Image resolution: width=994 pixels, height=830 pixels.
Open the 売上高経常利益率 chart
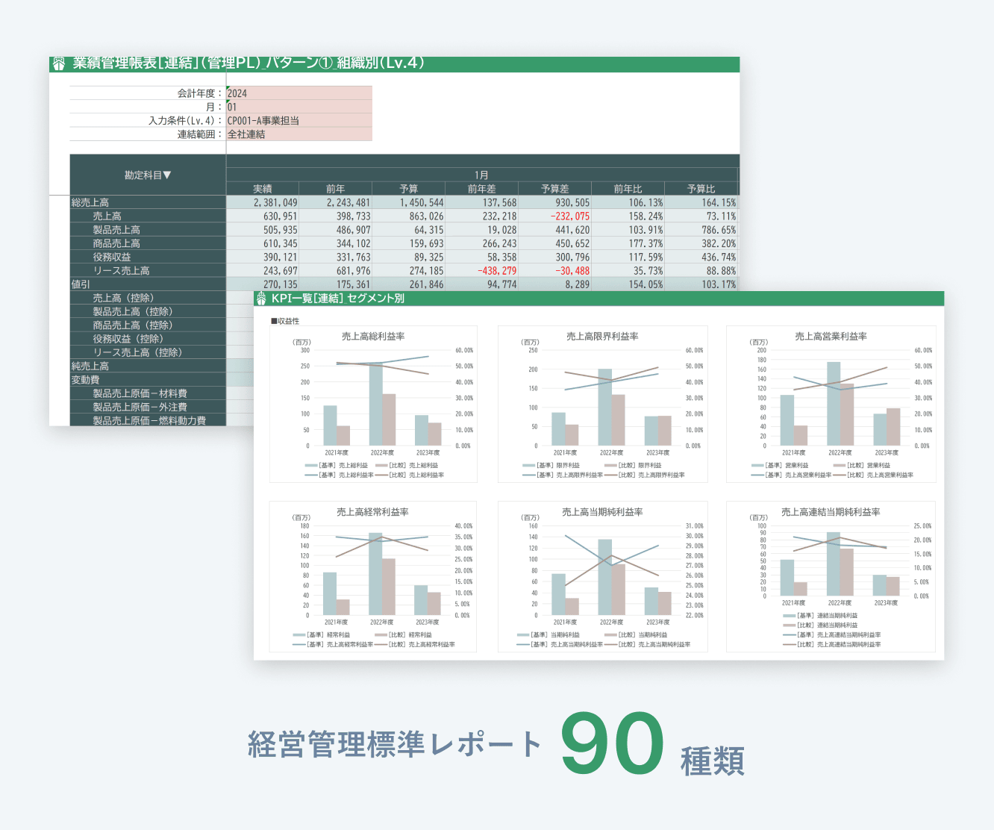372,576
